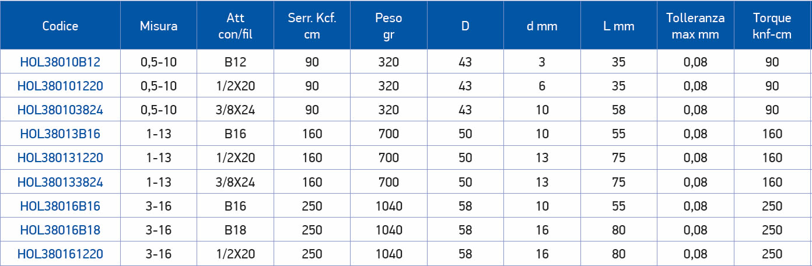812x266 pixels.
Task: Click the Misura column header
Action: click(159, 26)
